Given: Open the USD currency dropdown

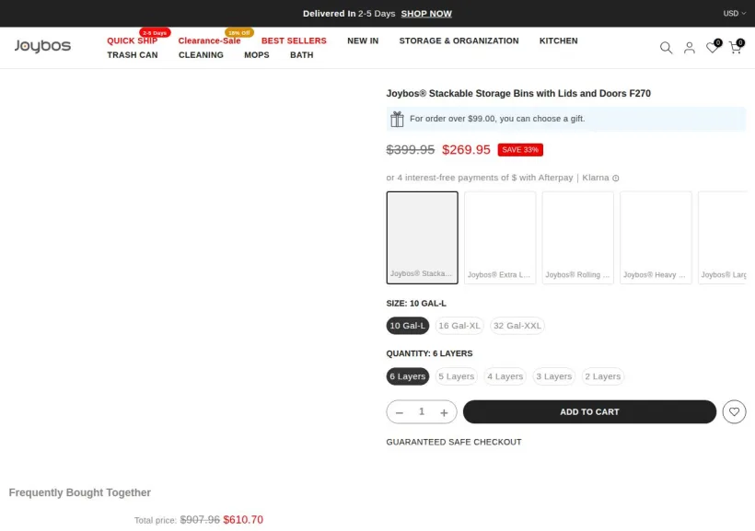Looking at the screenshot, I should pos(735,14).
